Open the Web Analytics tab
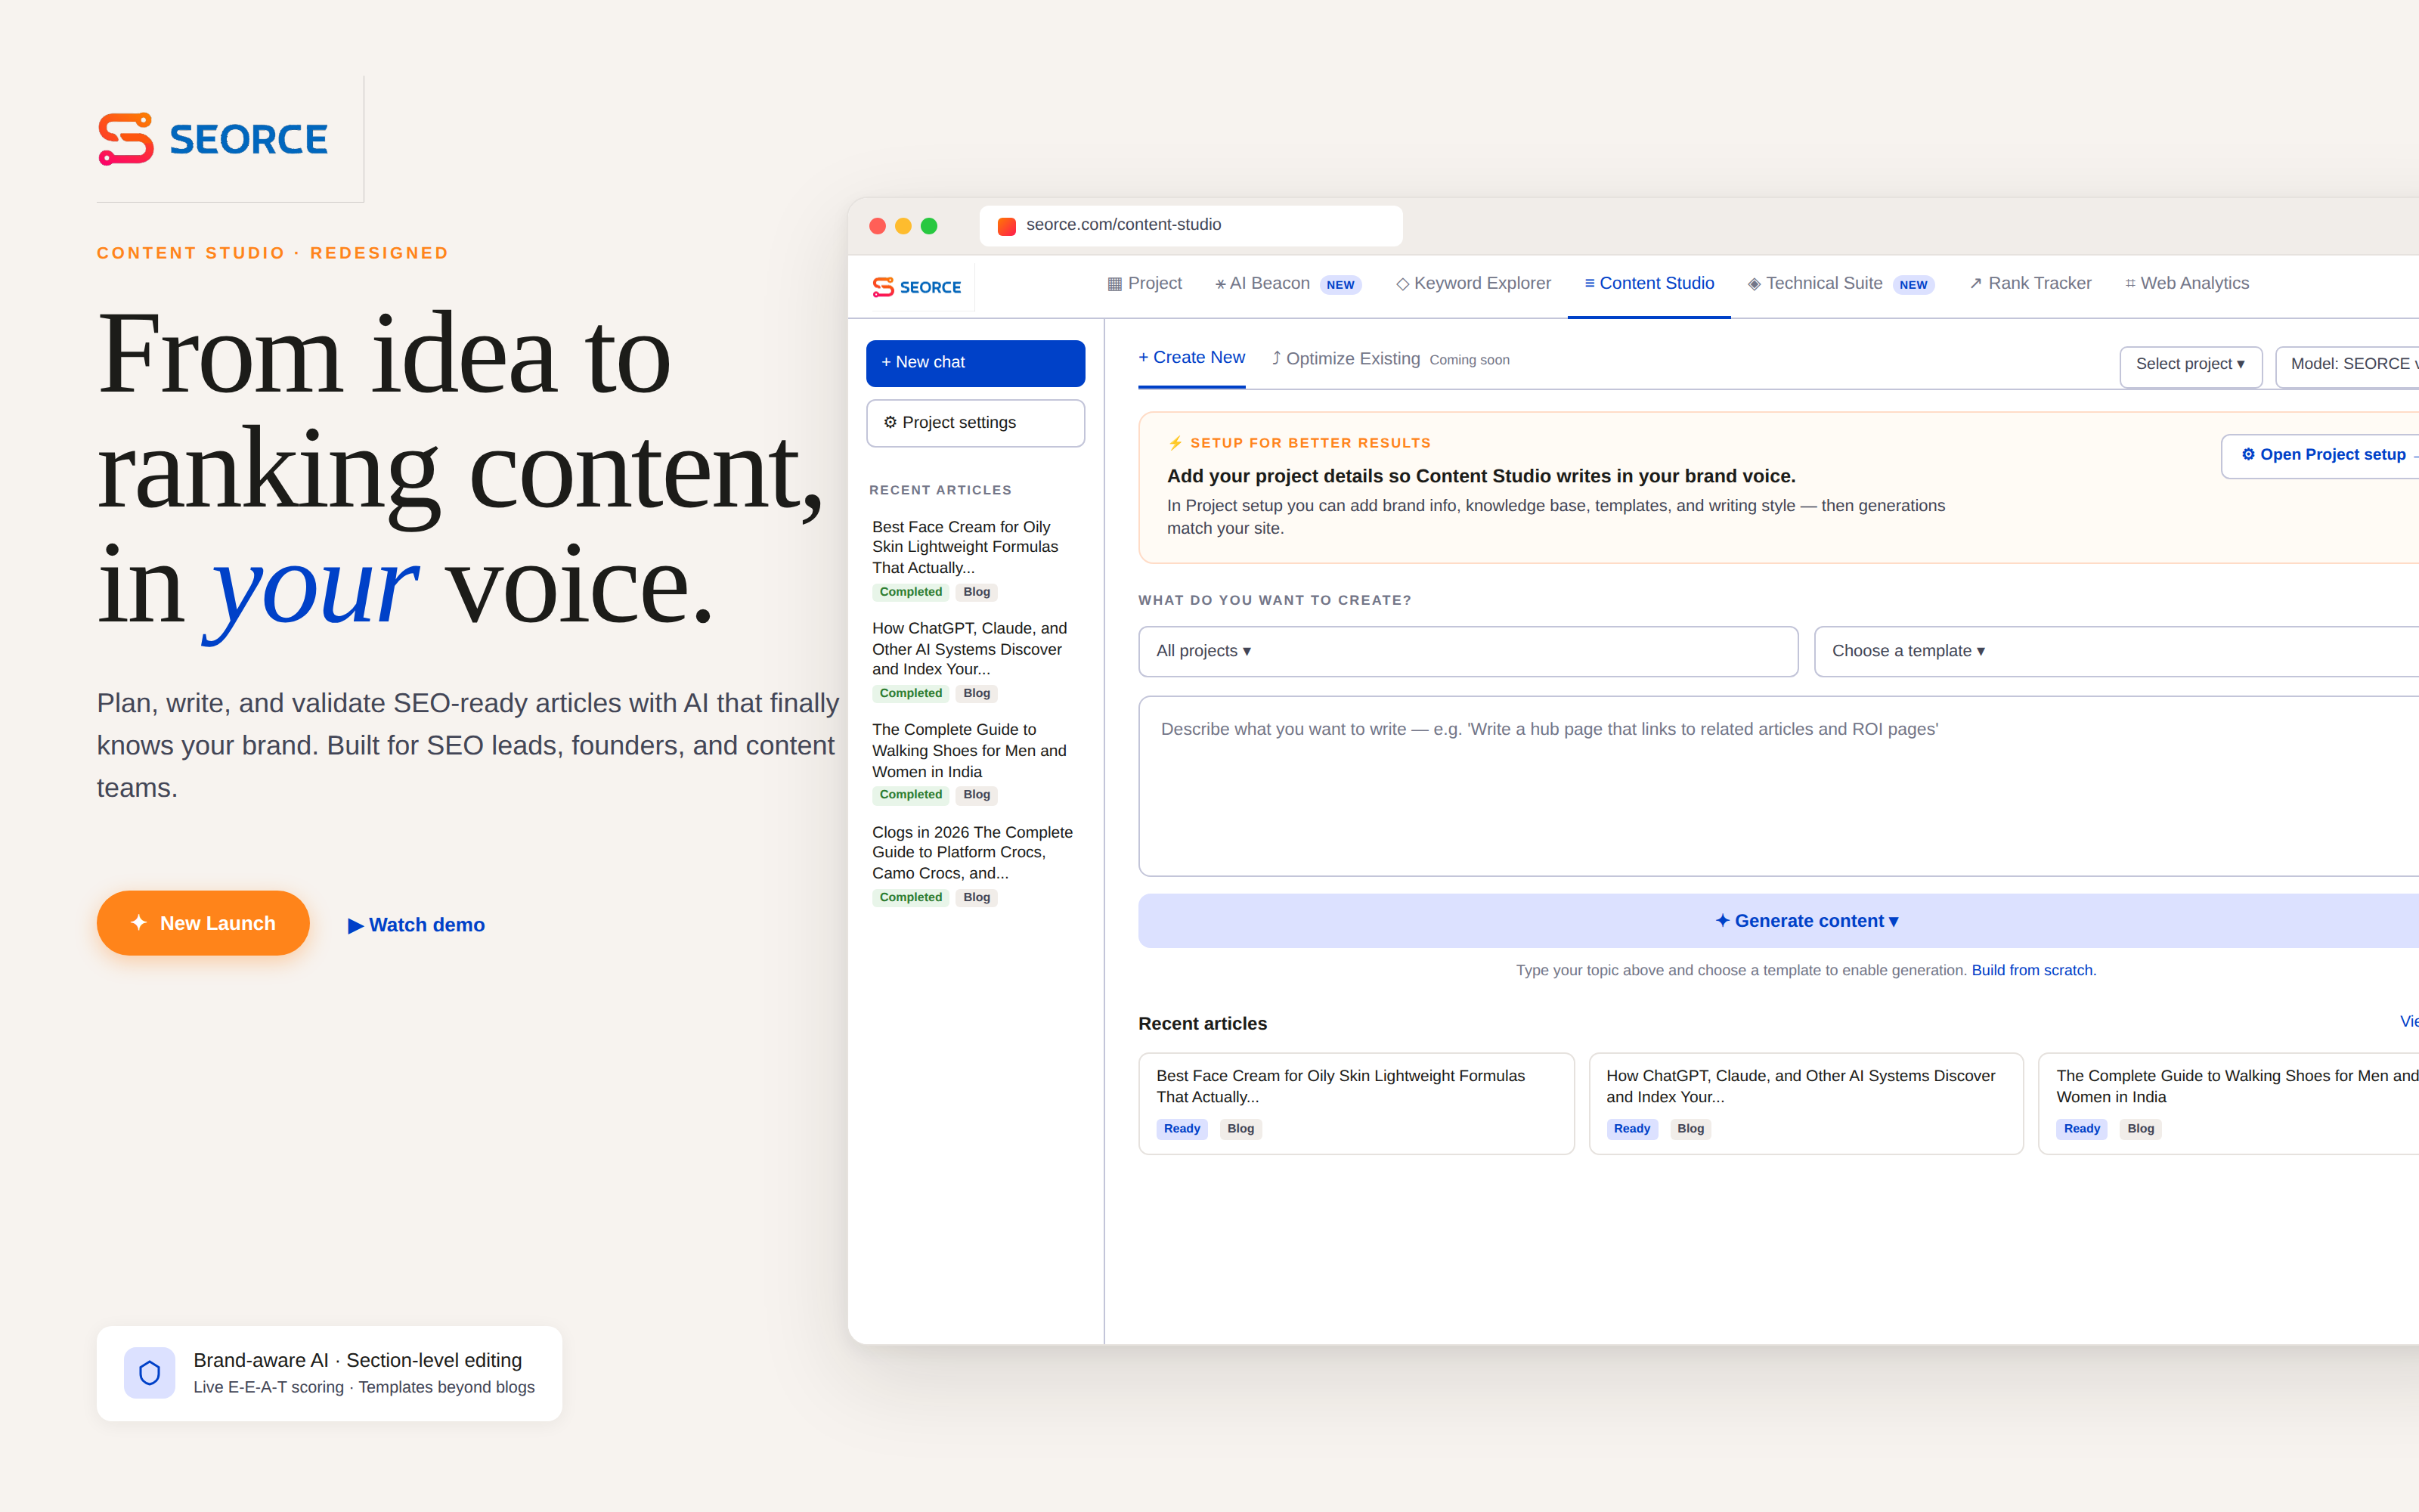The width and height of the screenshot is (2419, 1512). 2187,284
